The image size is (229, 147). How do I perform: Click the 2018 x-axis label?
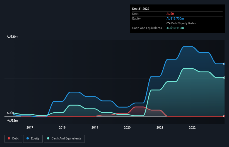coord(62,127)
